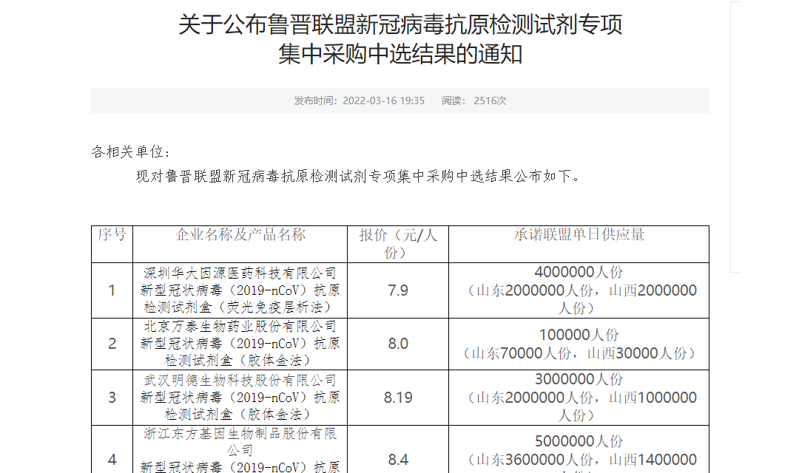The width and height of the screenshot is (799, 473).
Task: Click the 8.0 price cell
Action: [x=398, y=344]
